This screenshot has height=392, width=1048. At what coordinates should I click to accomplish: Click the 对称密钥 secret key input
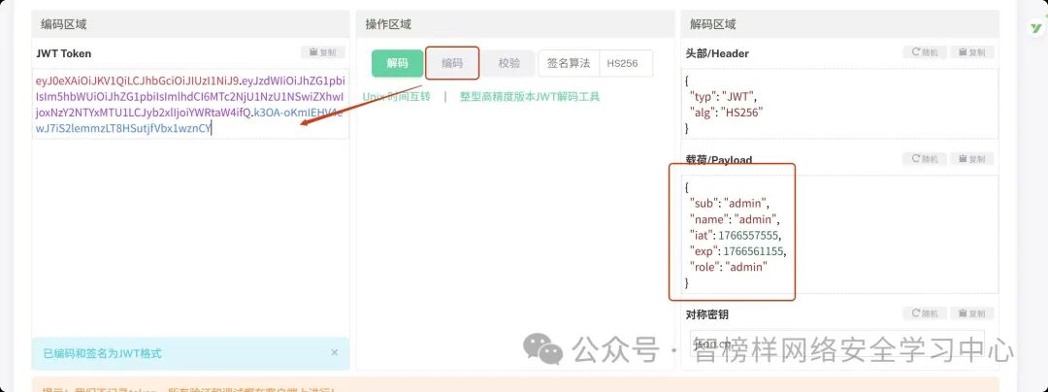click(836, 343)
